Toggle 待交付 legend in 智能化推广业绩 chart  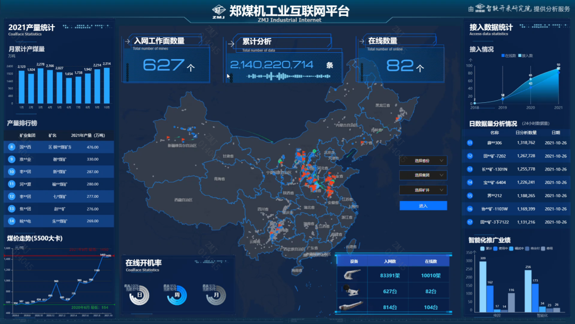coord(532,248)
